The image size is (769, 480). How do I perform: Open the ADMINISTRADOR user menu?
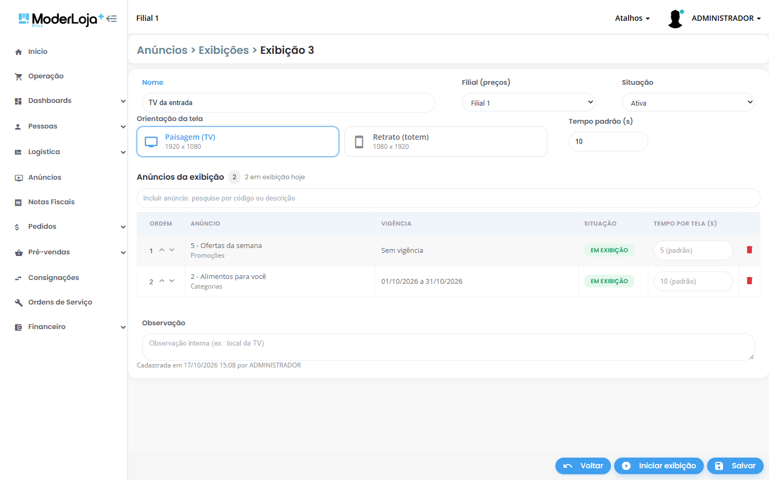point(726,18)
